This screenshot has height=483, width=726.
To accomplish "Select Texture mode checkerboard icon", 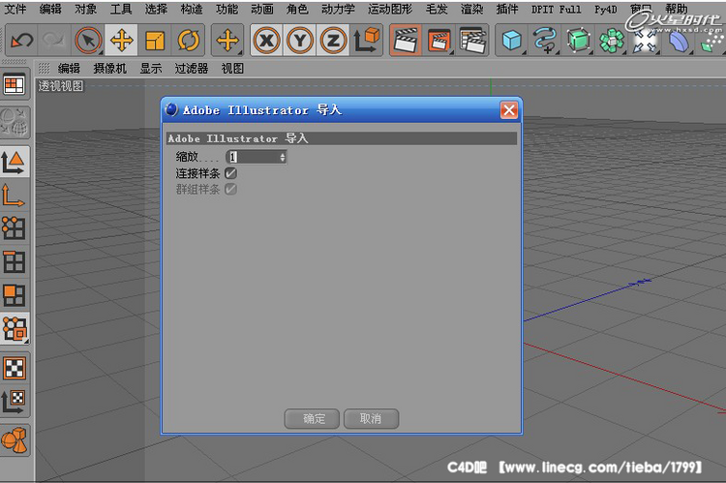I will (15, 368).
